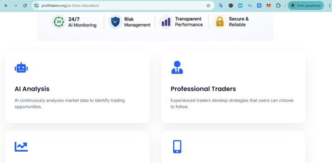Click the 'AI Analysis' heading
Viewport: 332px width, 163px height.
click(32, 89)
